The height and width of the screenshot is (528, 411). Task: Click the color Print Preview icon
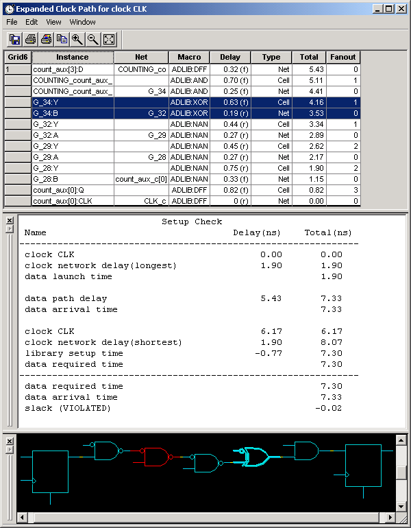(x=46, y=39)
